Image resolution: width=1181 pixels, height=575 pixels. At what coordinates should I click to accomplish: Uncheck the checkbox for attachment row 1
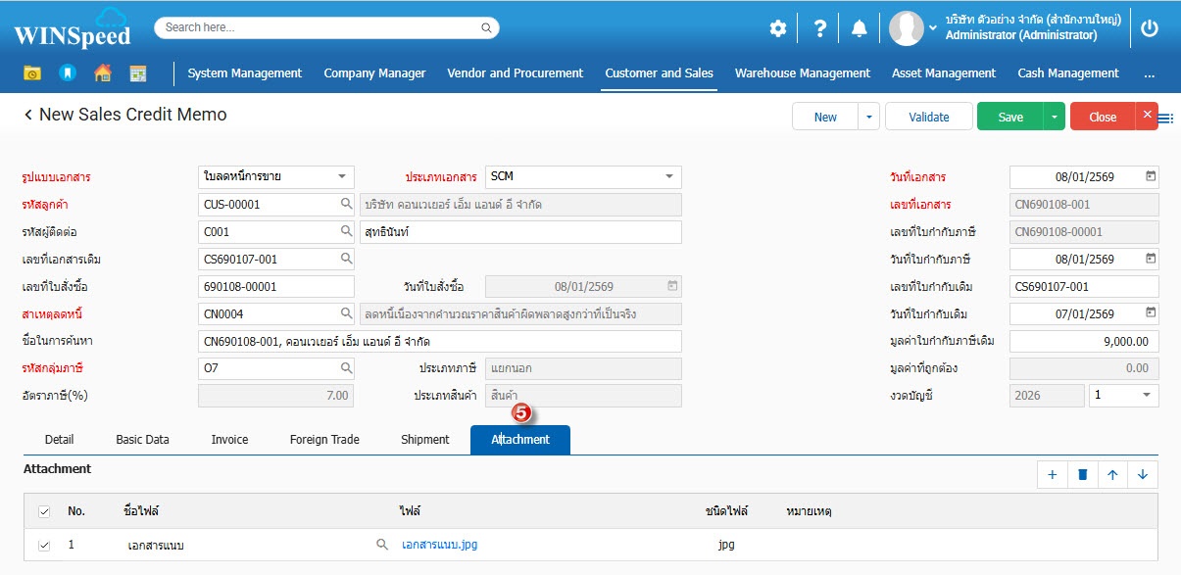pyautogui.click(x=44, y=545)
